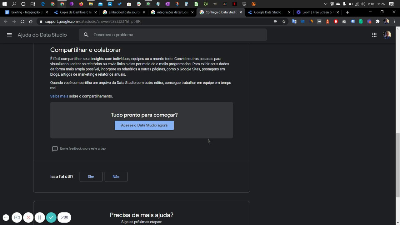Click the Chrome profile avatar in toolbar
The height and width of the screenshot is (225, 400).
click(x=386, y=22)
